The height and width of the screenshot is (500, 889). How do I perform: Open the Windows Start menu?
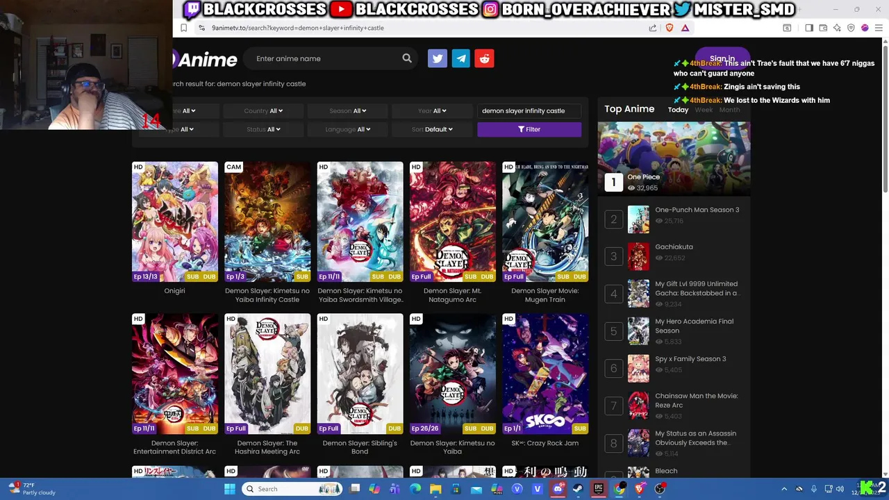pyautogui.click(x=230, y=489)
